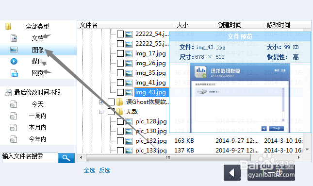Click the image icon beside img_26.jpg
Screen dimensions: 313x186
click(x=129, y=63)
